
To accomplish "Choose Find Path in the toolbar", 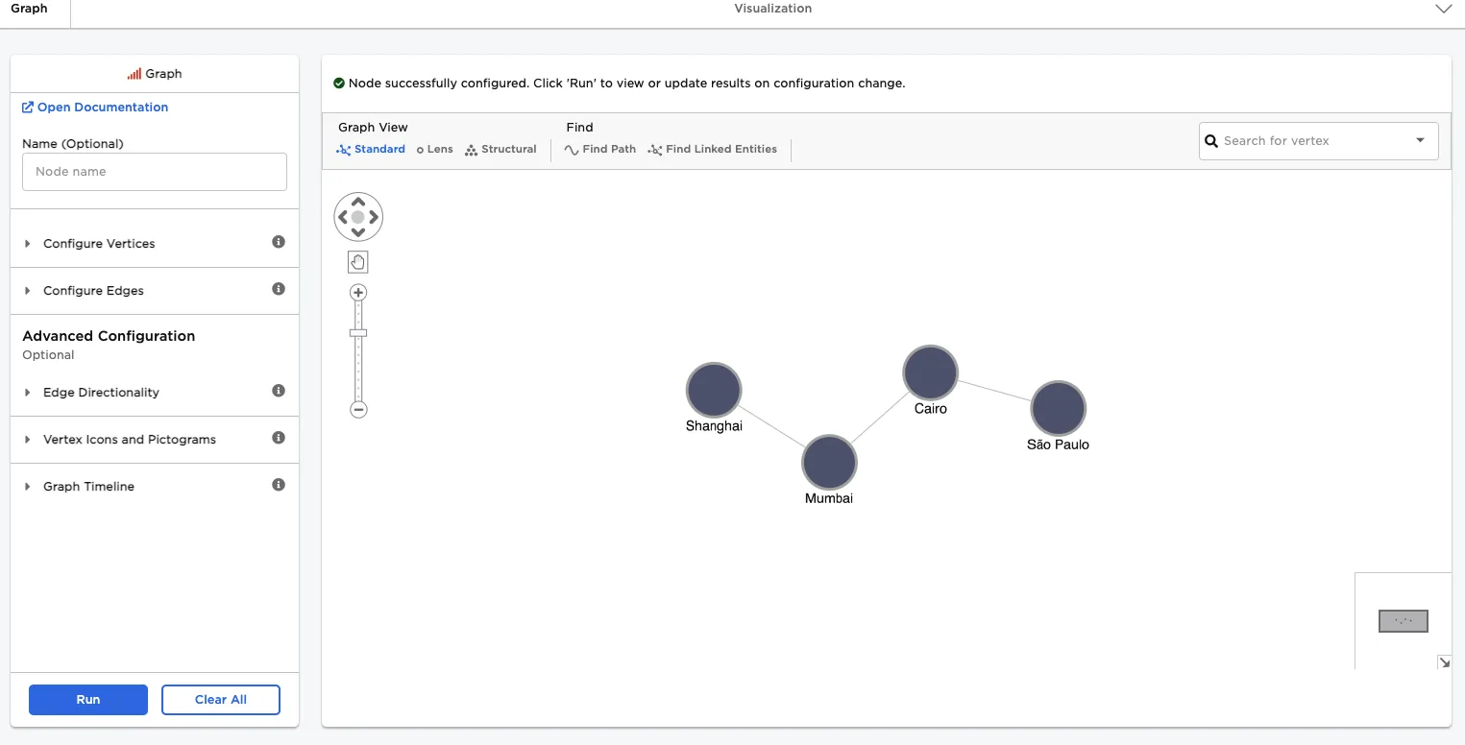I will coord(599,150).
